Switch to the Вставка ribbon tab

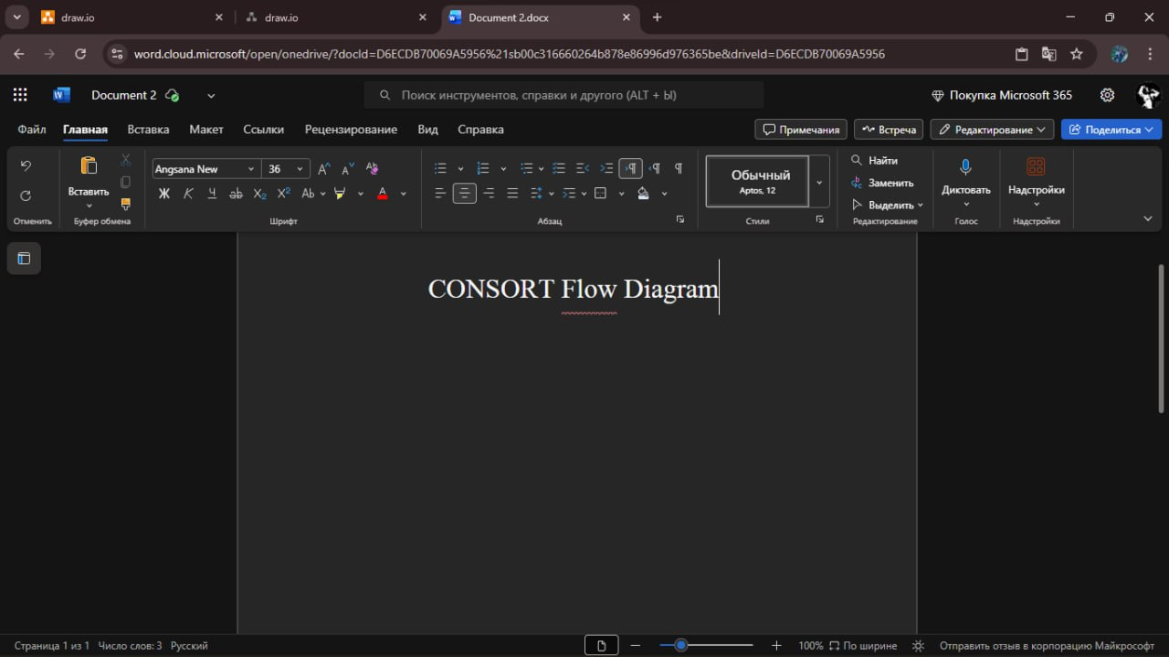coord(148,130)
